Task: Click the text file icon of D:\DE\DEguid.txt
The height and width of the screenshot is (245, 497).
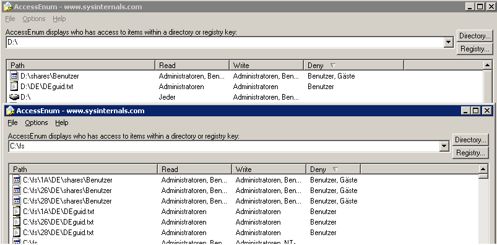Action: click(x=14, y=87)
